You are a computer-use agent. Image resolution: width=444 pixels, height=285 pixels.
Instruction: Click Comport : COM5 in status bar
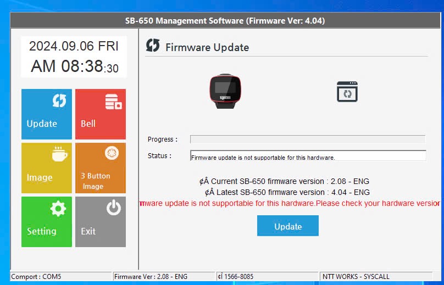click(60, 277)
